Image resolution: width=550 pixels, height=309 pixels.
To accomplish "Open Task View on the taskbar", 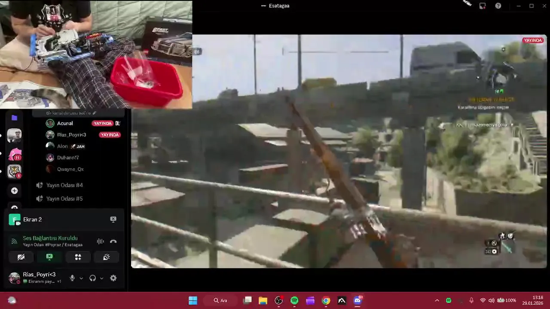I will 247,300.
